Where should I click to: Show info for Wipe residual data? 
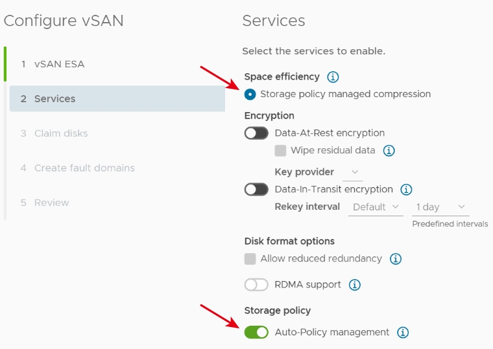pyautogui.click(x=389, y=151)
